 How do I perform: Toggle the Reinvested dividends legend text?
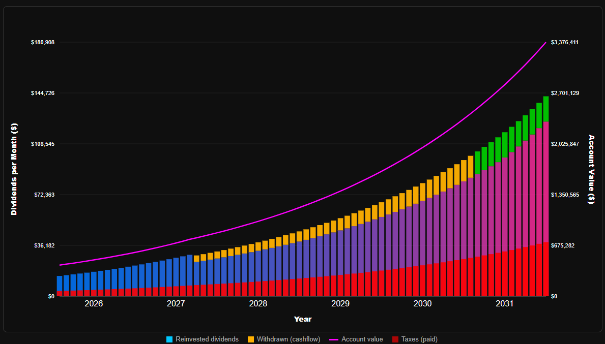207,339
